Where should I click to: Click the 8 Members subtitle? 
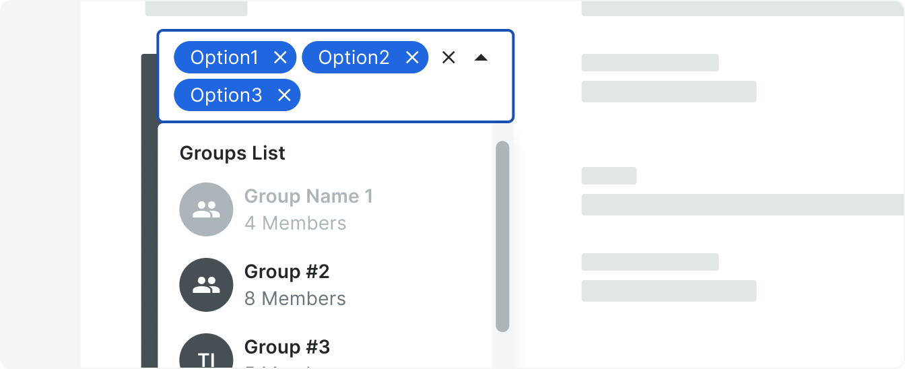point(295,298)
